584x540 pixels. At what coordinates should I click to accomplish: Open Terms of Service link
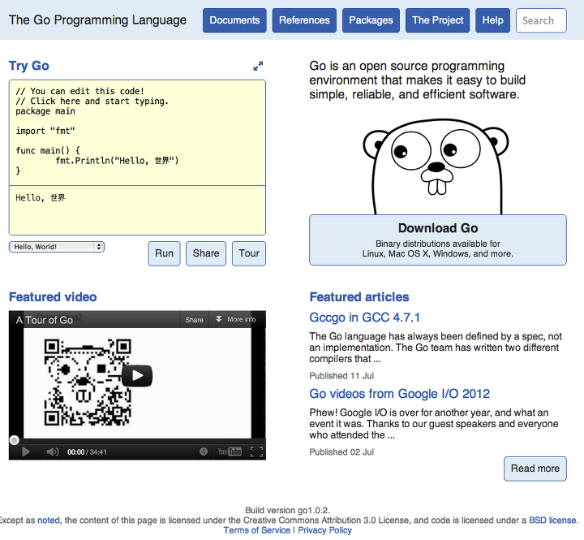256,530
